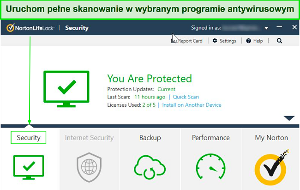Click the Security monitor checkmark icon
The image size is (300, 190).
(x=29, y=167)
